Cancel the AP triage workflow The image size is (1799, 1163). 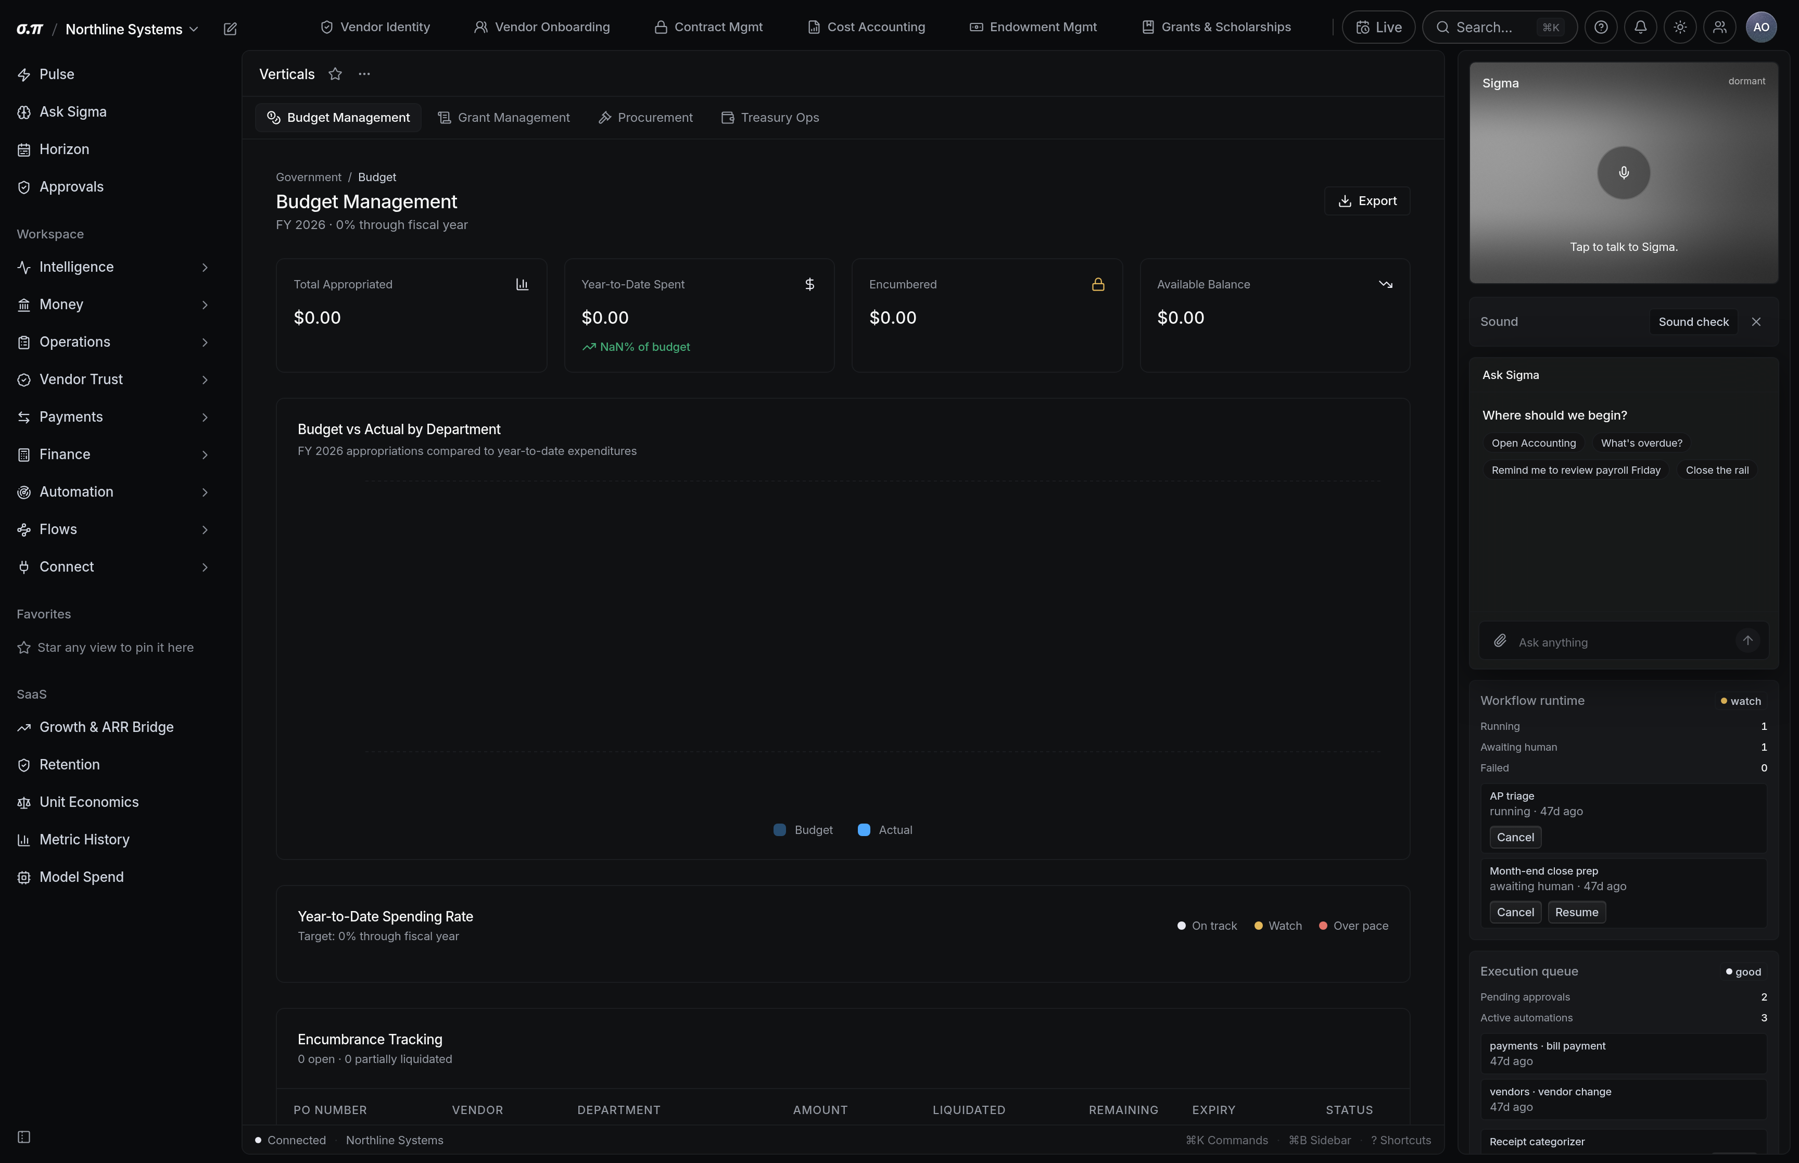click(1515, 838)
